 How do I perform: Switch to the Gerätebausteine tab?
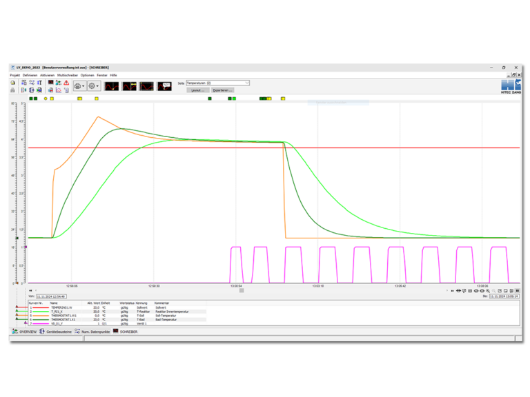(56, 332)
